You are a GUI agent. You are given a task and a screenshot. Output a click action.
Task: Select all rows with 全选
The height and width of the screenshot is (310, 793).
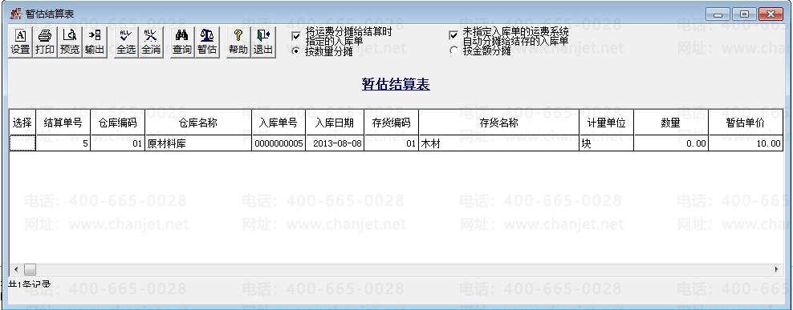click(126, 42)
